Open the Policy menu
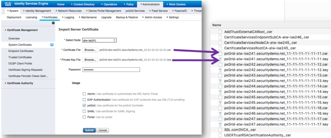The width and height of the screenshot is (331, 138). click(128, 4)
